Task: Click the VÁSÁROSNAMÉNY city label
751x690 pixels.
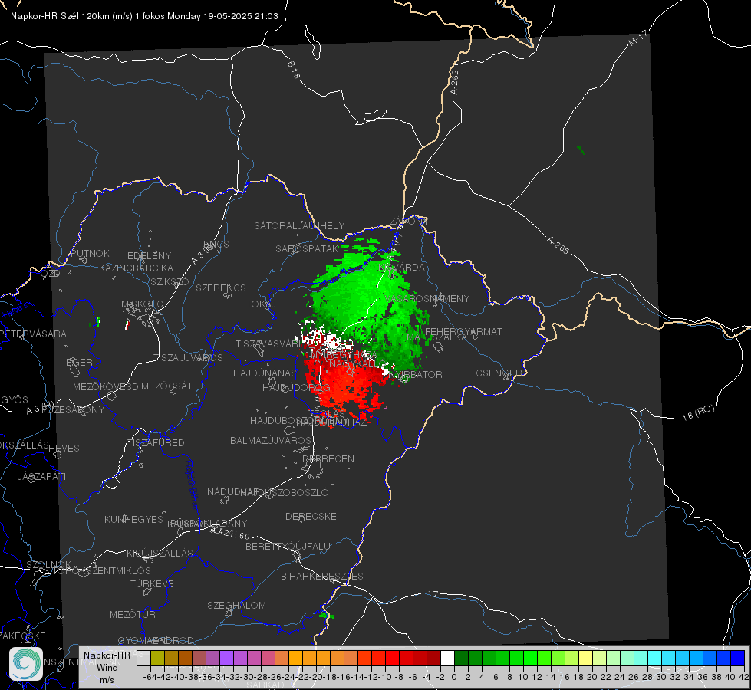Action: click(x=427, y=298)
